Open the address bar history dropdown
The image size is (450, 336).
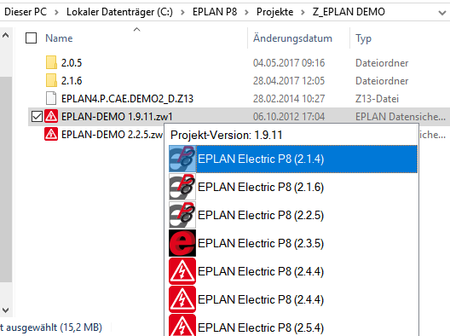[442, 13]
